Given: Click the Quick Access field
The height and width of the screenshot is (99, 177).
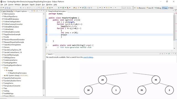Looking at the screenshot, I should click(127, 8).
